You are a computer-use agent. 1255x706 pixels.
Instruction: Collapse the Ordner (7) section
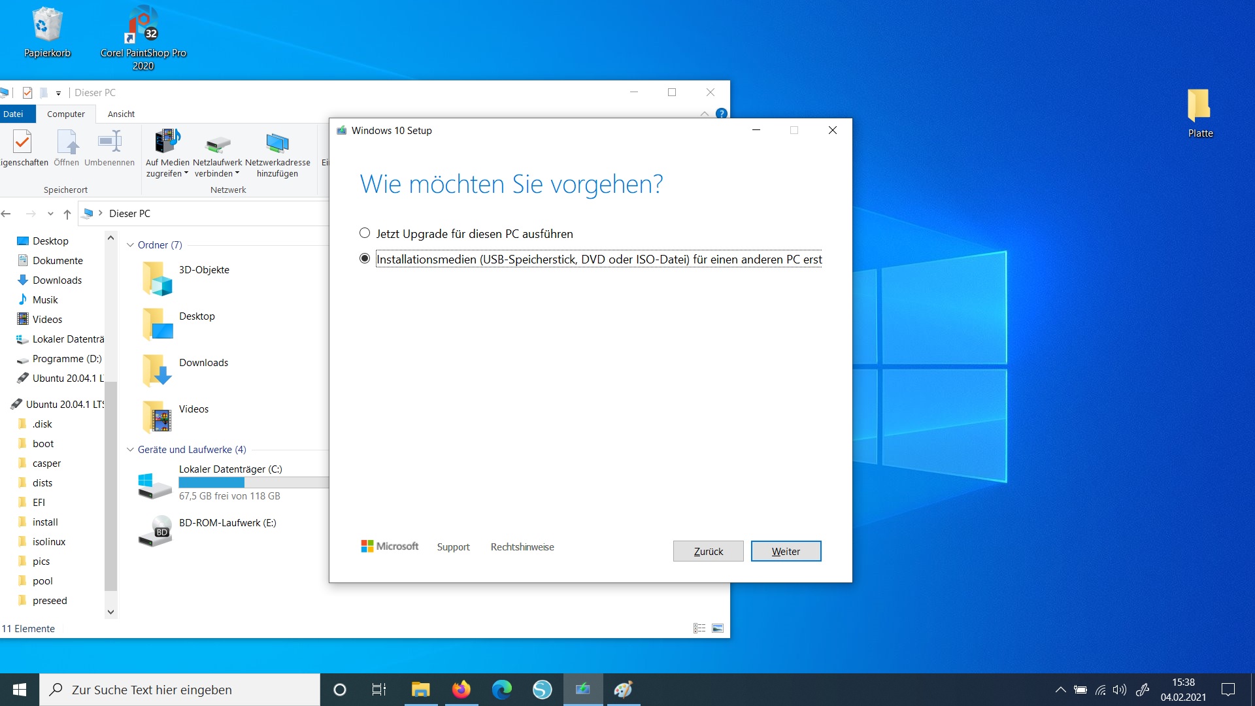coord(130,245)
